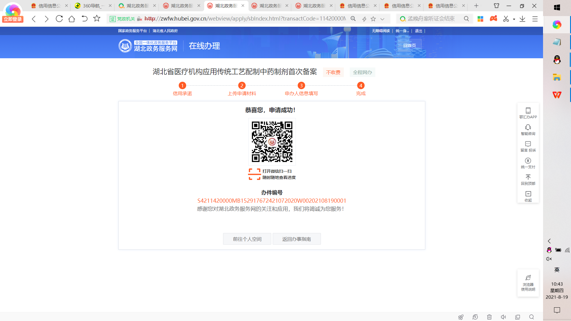This screenshot has width=571, height=321.
Task: Expand hidden system tray icons chevron
Action: [549, 241]
